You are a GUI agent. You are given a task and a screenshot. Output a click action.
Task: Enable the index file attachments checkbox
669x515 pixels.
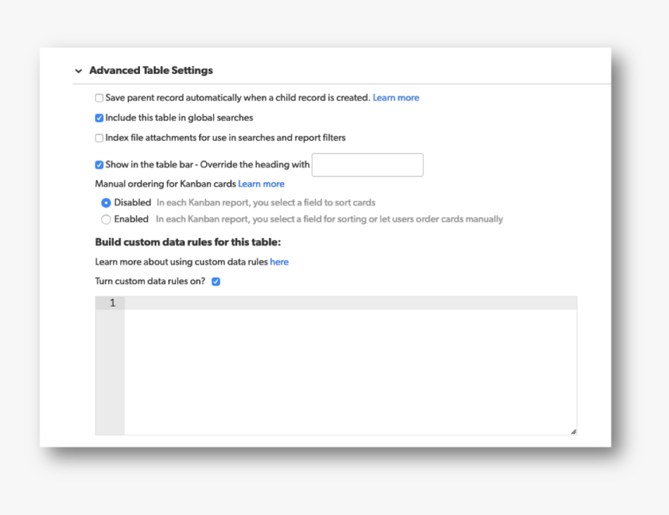[99, 138]
